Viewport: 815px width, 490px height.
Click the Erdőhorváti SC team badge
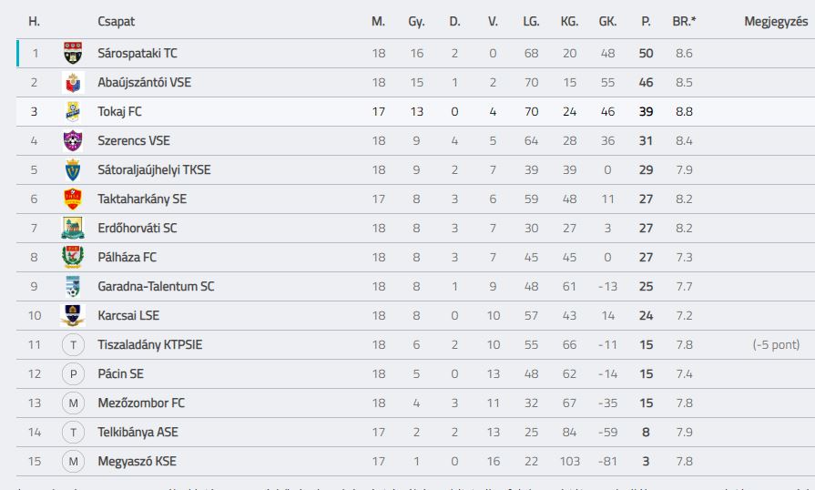click(x=73, y=228)
